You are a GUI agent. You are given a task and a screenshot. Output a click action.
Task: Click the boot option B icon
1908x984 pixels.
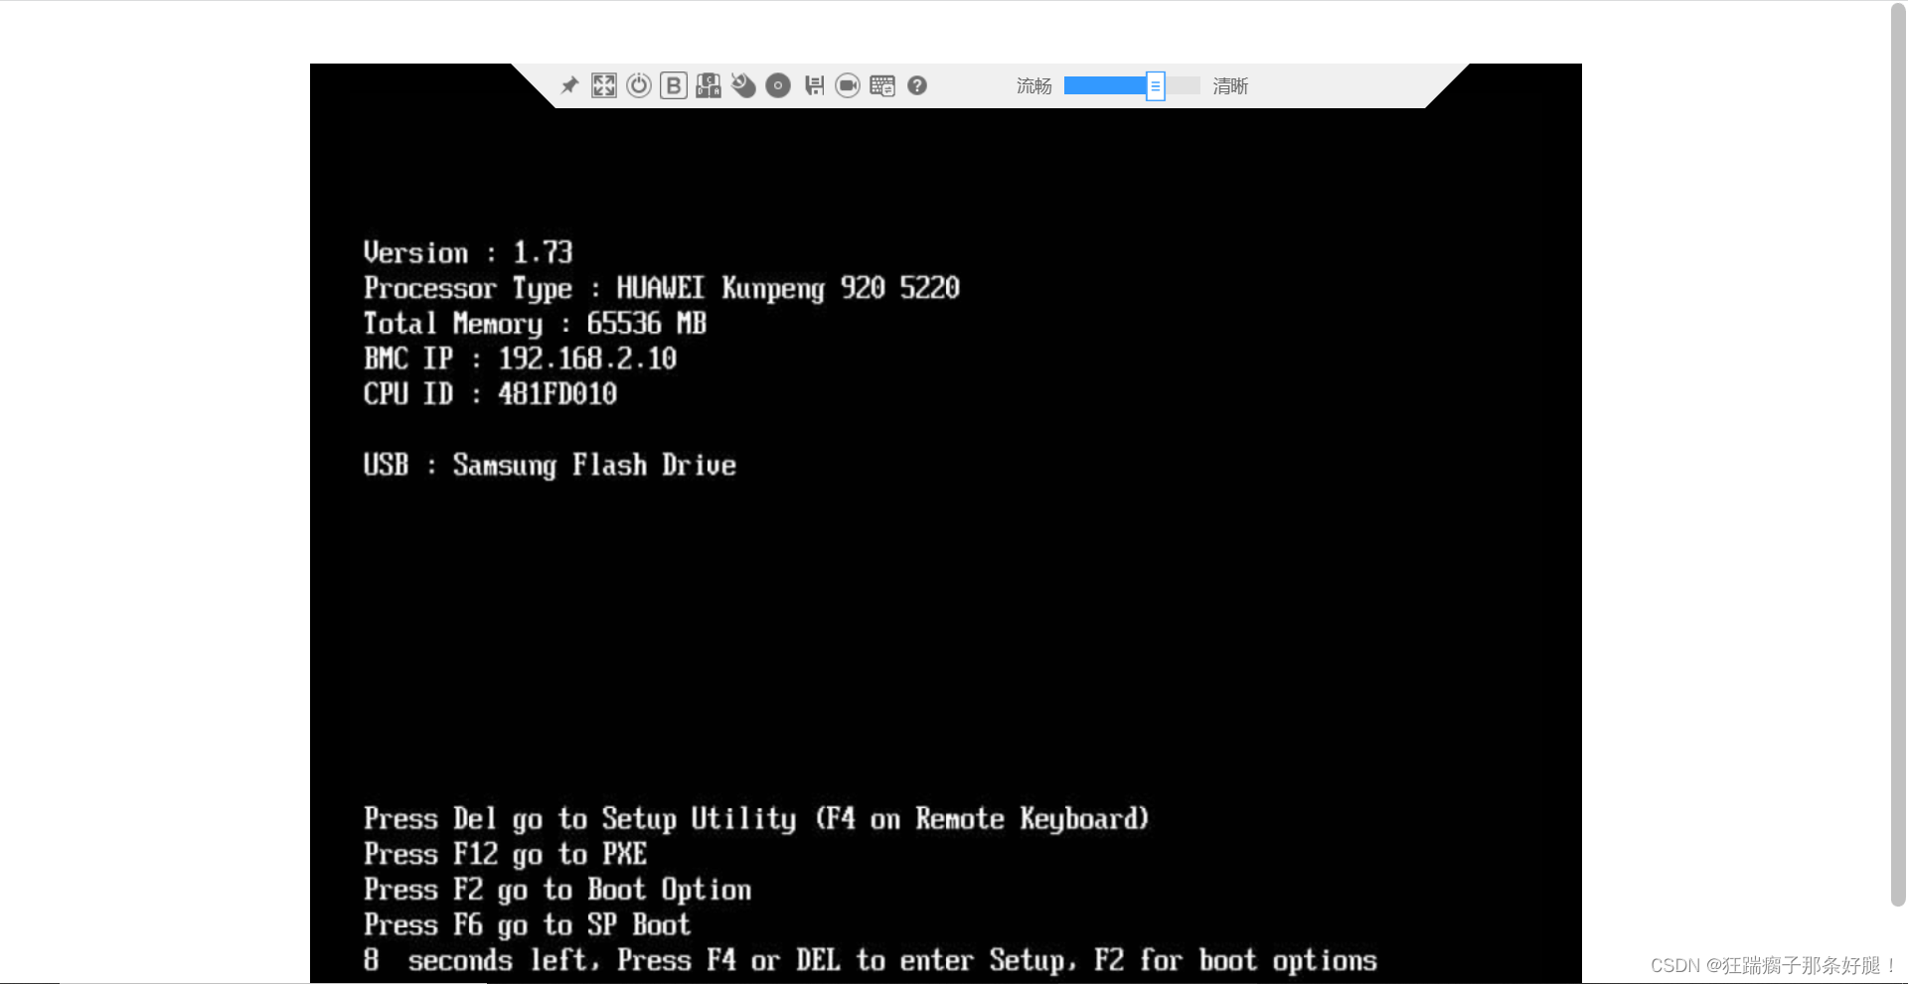click(674, 85)
